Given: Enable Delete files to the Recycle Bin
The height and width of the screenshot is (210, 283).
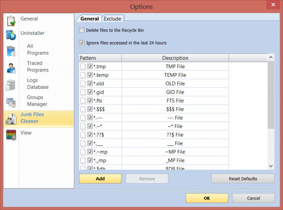Looking at the screenshot, I should click(x=82, y=30).
